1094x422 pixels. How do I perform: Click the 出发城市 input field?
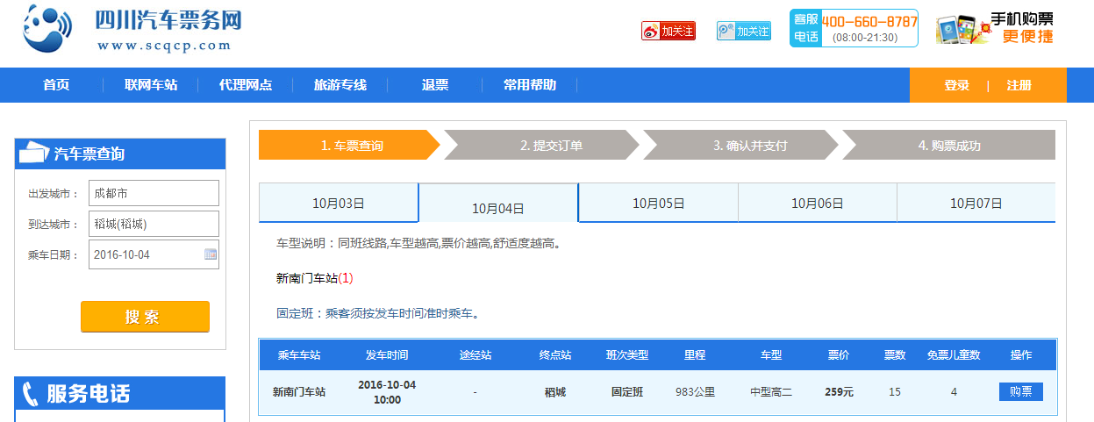coord(154,193)
